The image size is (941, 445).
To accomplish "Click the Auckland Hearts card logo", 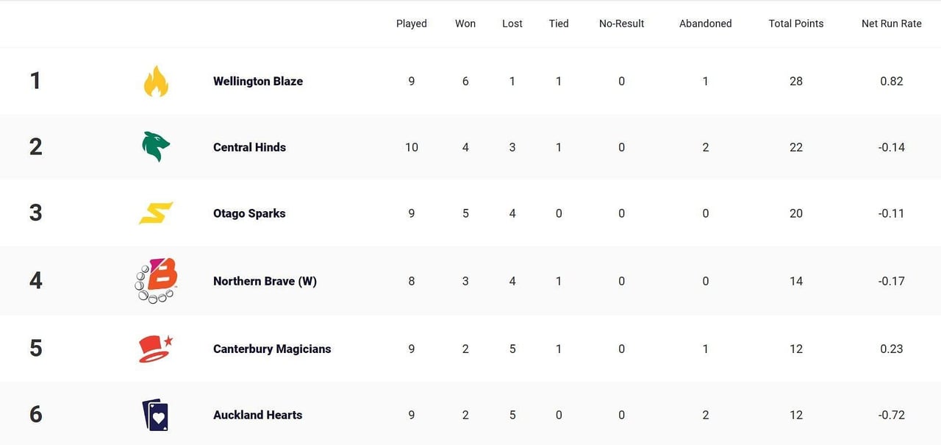I will [x=155, y=415].
